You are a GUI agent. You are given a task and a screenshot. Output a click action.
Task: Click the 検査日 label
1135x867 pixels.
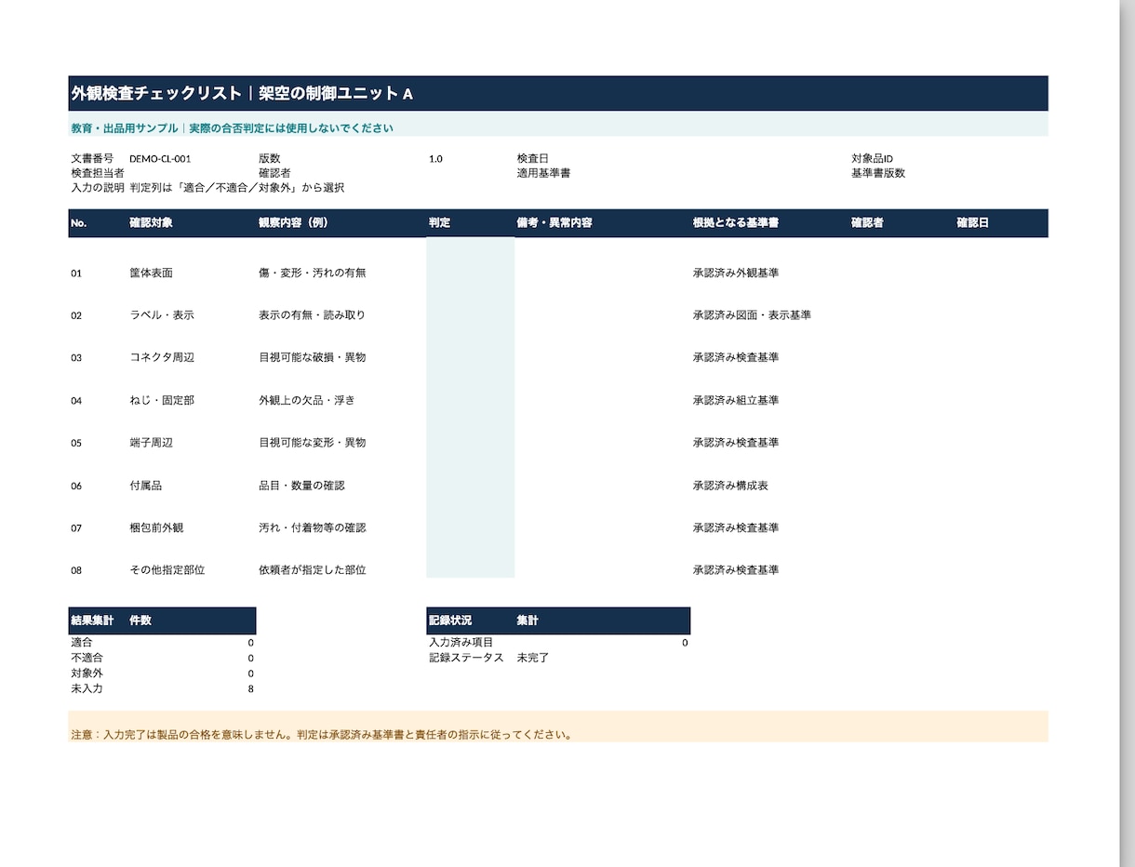[x=532, y=159]
